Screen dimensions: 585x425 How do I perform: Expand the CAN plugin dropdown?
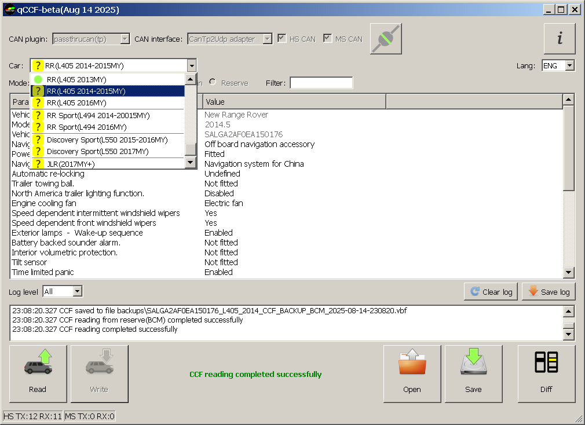point(125,39)
